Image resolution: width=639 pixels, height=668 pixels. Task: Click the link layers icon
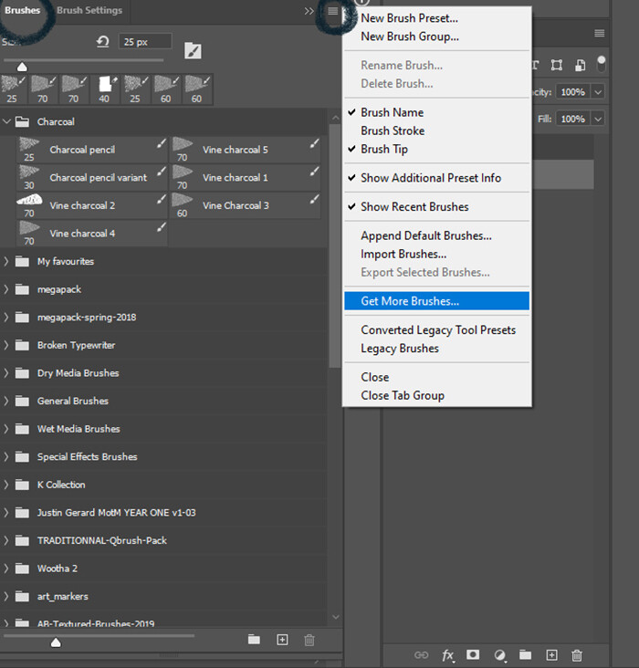421,655
